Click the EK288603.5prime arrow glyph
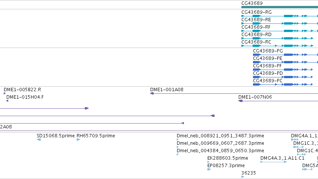 (208, 162)
